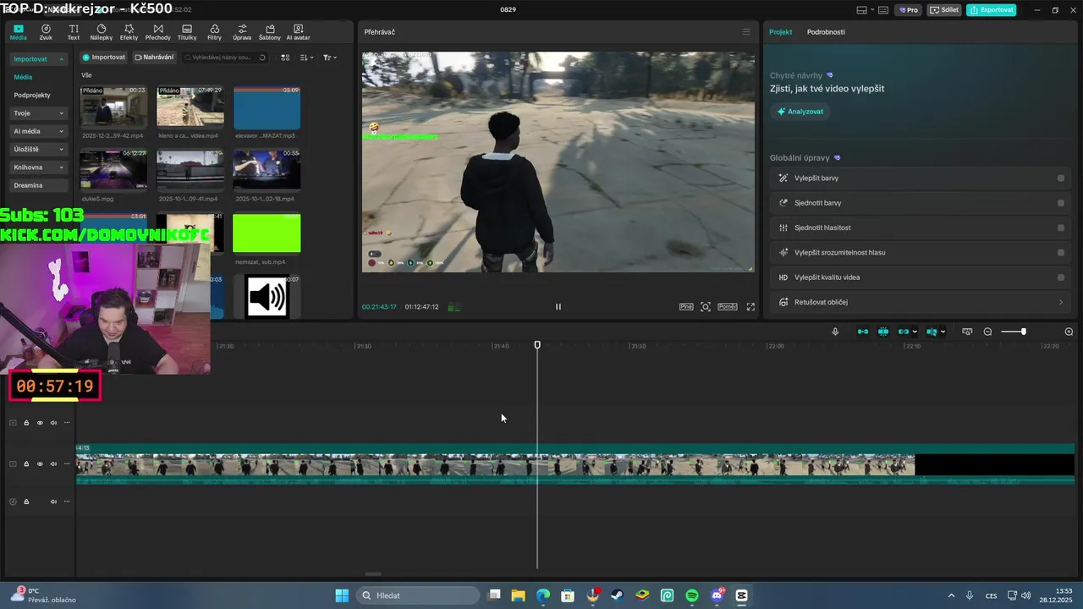Click the player zoom scan icon
Image resolution: width=1083 pixels, height=609 pixels.
[x=706, y=307]
